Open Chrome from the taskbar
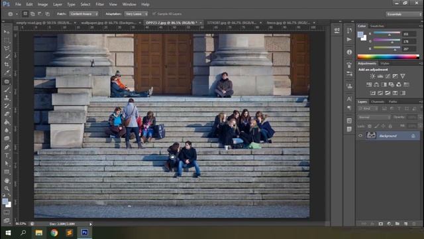424x239 pixels. (x=54, y=233)
